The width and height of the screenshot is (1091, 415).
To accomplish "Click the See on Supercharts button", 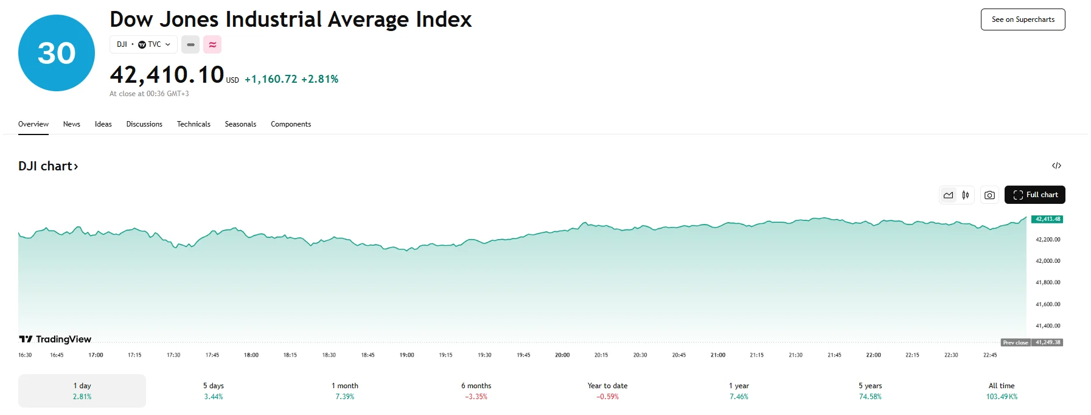I will click(1023, 19).
